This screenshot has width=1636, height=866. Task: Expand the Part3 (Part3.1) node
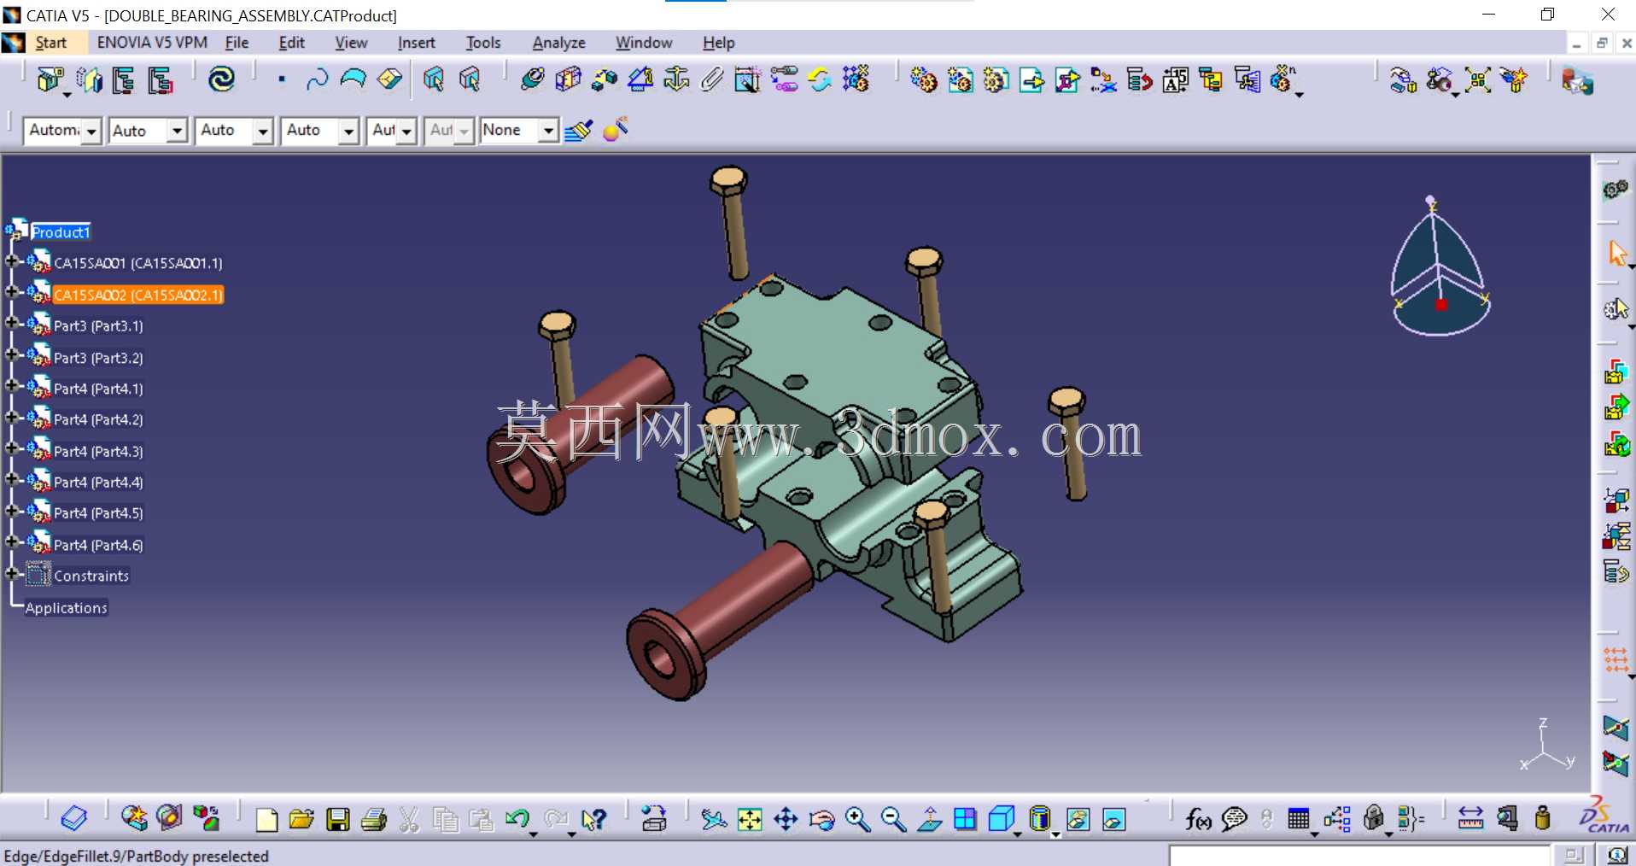[x=12, y=325]
